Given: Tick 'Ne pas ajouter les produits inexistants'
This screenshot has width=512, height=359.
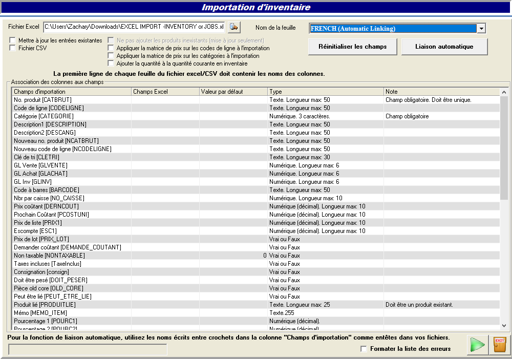Looking at the screenshot, I should [111, 40].
